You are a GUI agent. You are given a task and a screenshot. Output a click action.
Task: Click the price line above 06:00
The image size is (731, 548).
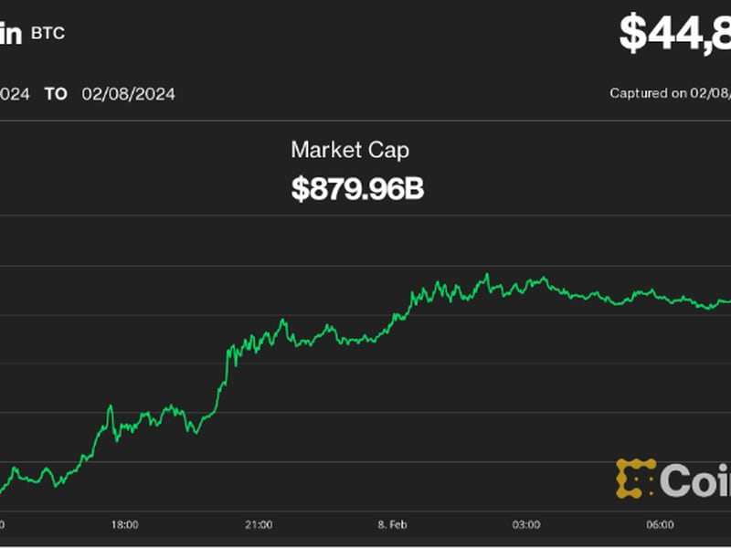click(660, 296)
